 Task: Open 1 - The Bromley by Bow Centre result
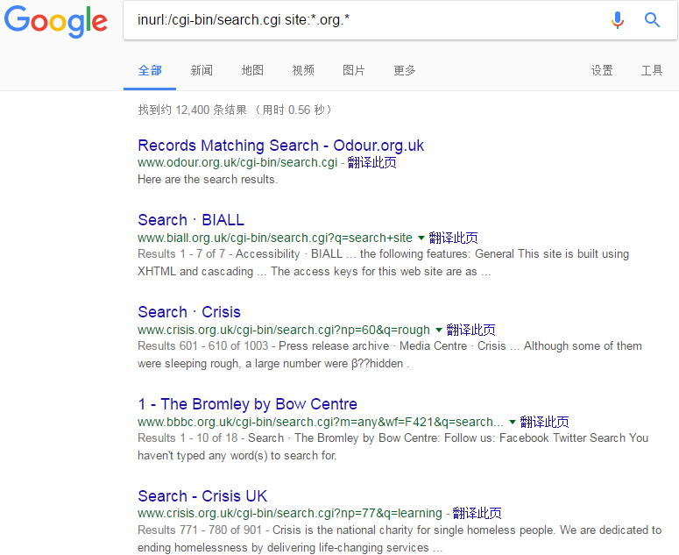[248, 404]
